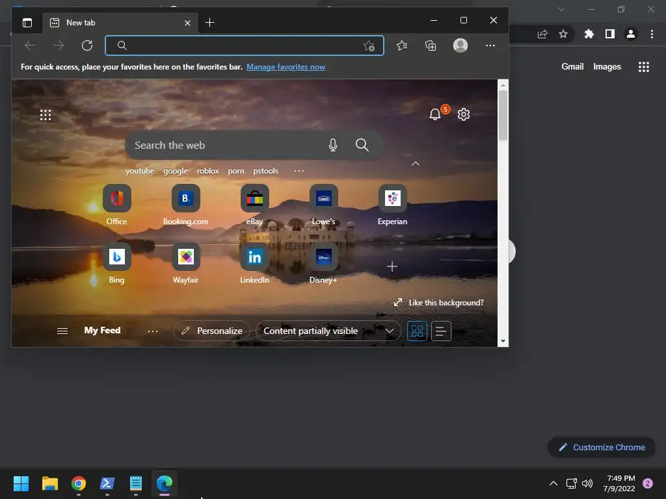The image size is (666, 499).
Task: Click Customize Chrome button
Action: point(602,447)
